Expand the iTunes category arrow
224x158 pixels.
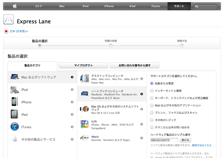(x=72, y=127)
